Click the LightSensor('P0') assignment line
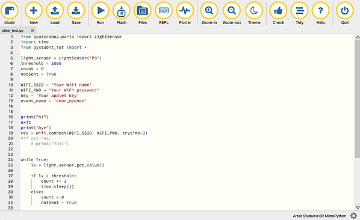 click(x=61, y=58)
